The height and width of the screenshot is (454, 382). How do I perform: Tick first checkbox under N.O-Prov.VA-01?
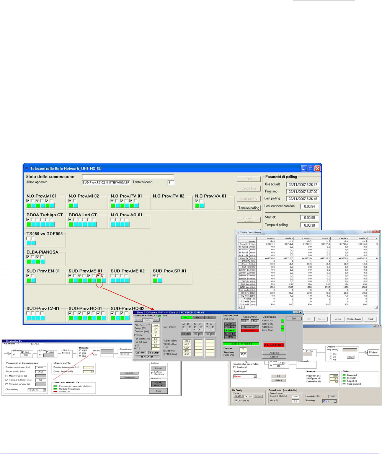197,201
